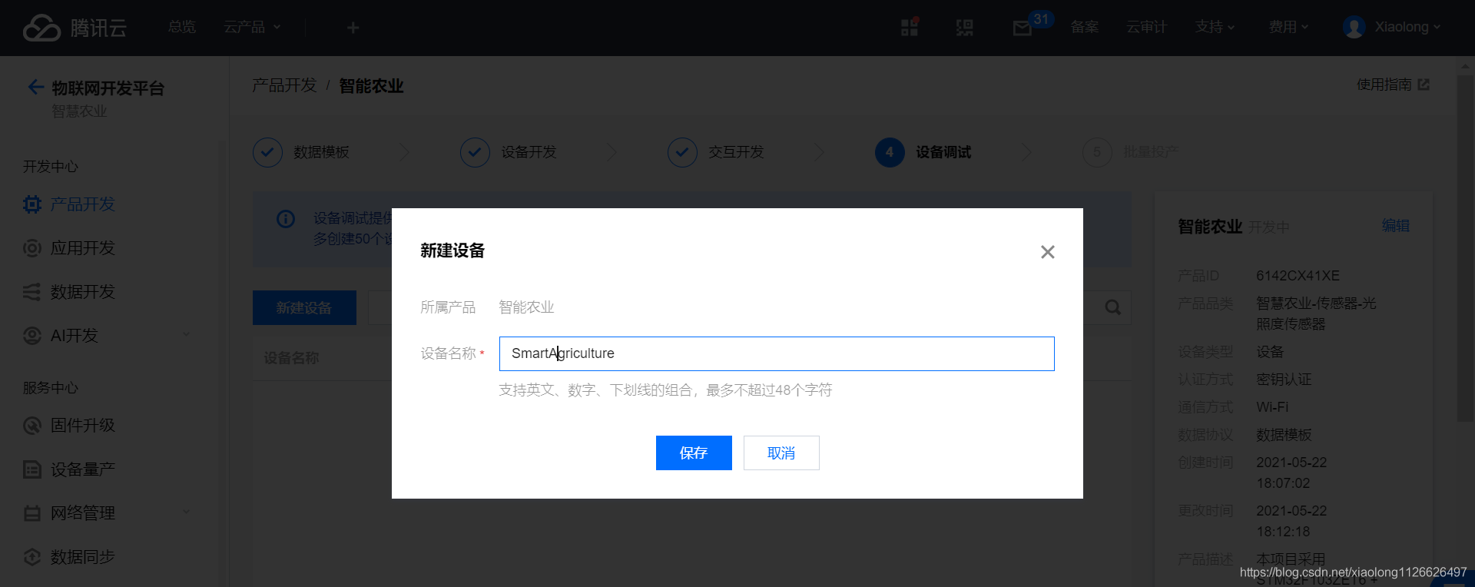Click the 编辑 link in the product panel
1475x587 pixels.
pyautogui.click(x=1396, y=225)
